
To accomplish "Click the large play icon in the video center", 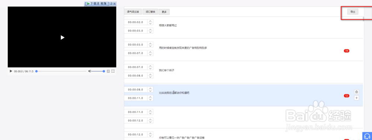I will pos(62,38).
